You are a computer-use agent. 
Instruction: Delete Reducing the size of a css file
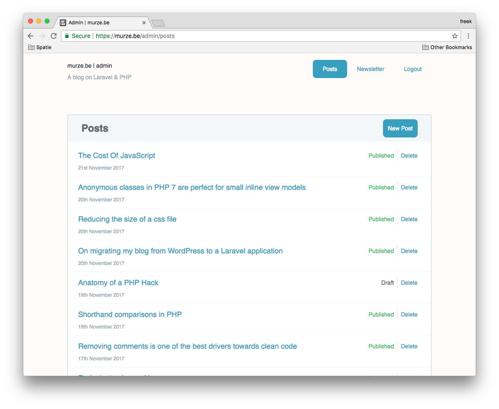coord(409,219)
